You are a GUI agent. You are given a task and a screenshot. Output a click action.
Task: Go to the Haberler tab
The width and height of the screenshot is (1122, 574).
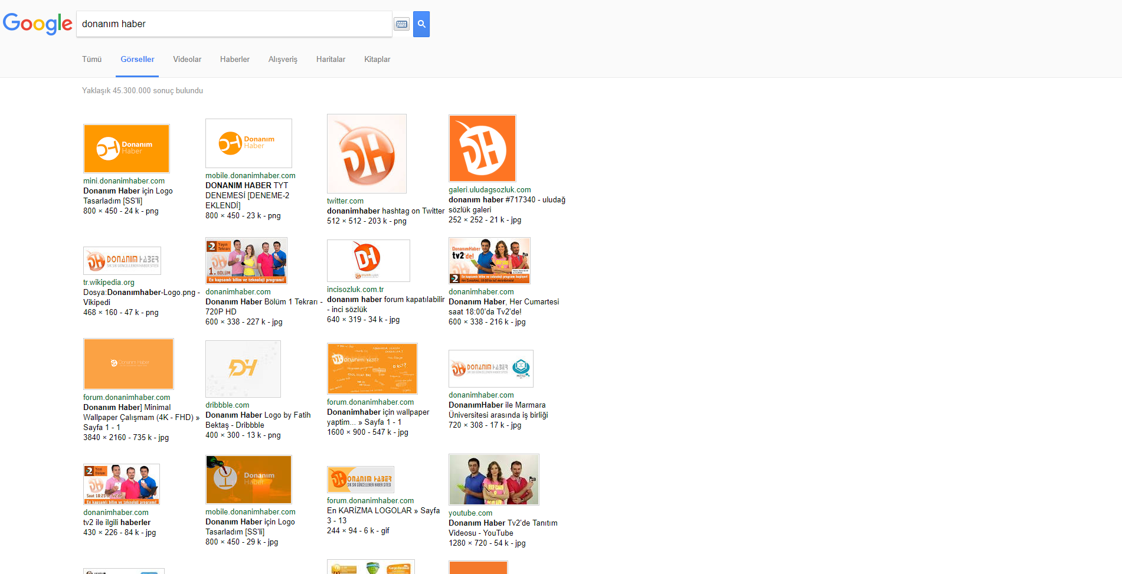pos(235,60)
